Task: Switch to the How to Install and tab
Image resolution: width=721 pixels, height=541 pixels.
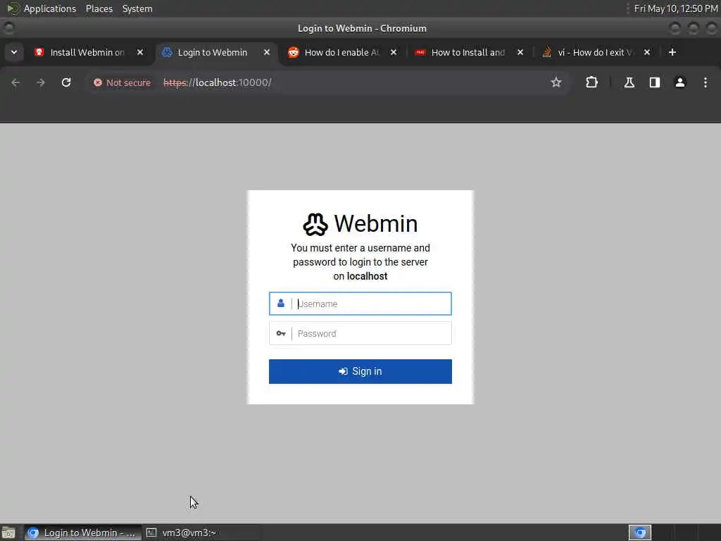Action: [x=468, y=52]
